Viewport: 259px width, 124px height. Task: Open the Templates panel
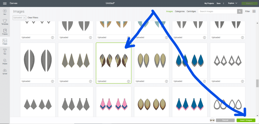[x=5, y=22]
